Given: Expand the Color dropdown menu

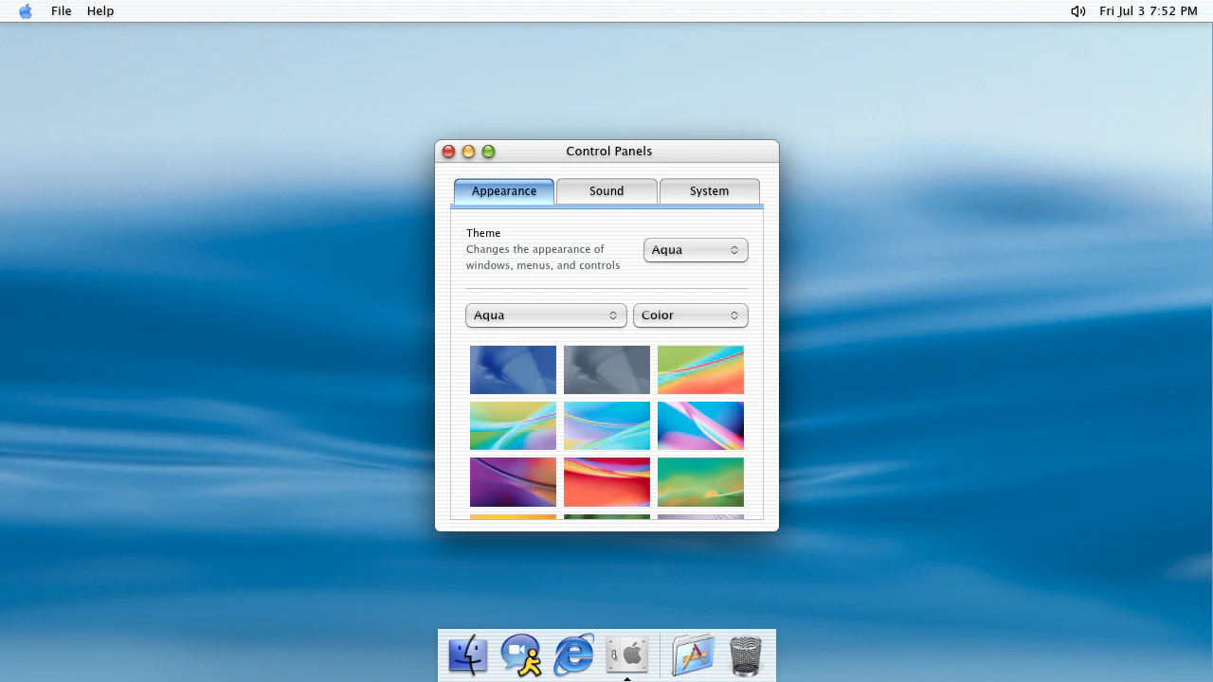Looking at the screenshot, I should [x=690, y=315].
